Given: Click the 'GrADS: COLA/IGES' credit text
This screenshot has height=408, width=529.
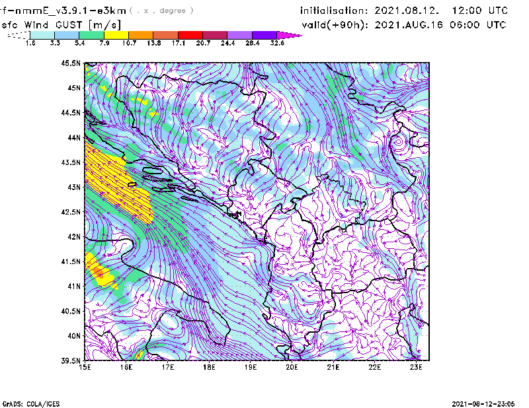Looking at the screenshot, I should [x=31, y=404].
